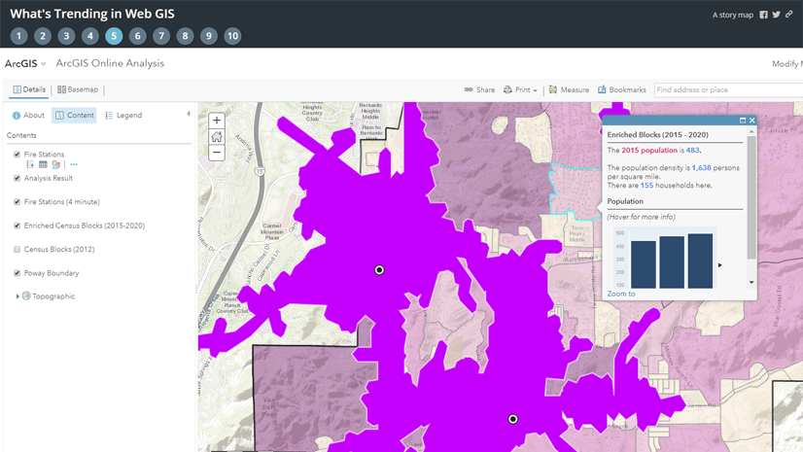This screenshot has width=803, height=452.
Task: Select active story section 5
Action: tap(114, 36)
